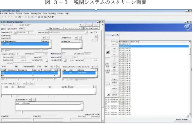This screenshot has width=193, height=124.
Task: Click the date column header in right window
Action: point(129,42)
